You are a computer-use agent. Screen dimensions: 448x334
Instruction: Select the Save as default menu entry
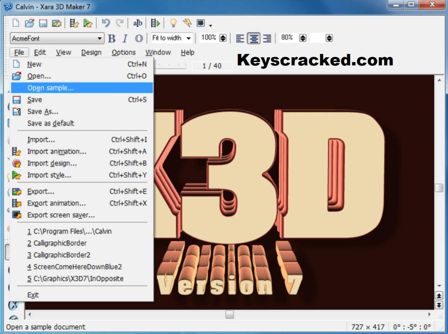(x=82, y=123)
